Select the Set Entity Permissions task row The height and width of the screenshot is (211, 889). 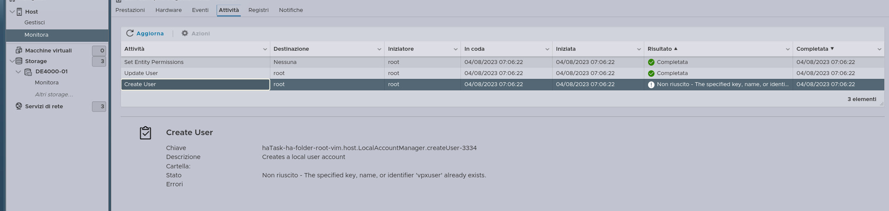click(502, 62)
